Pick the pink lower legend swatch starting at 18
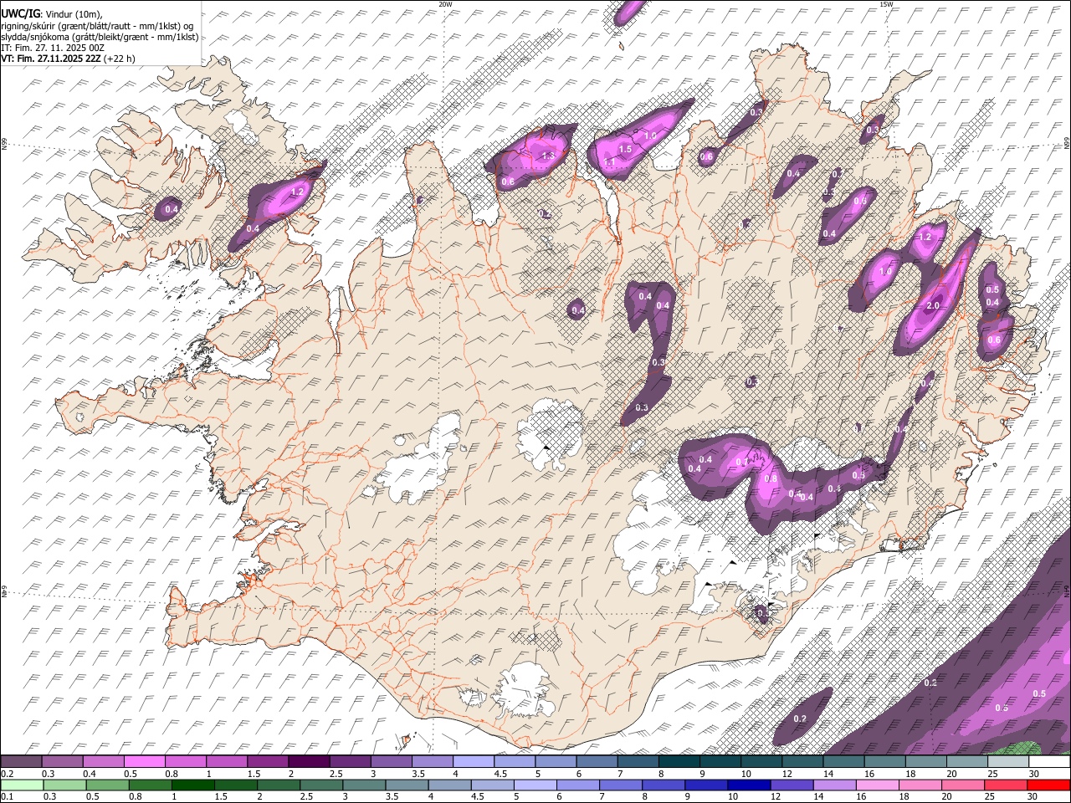 [x=921, y=785]
